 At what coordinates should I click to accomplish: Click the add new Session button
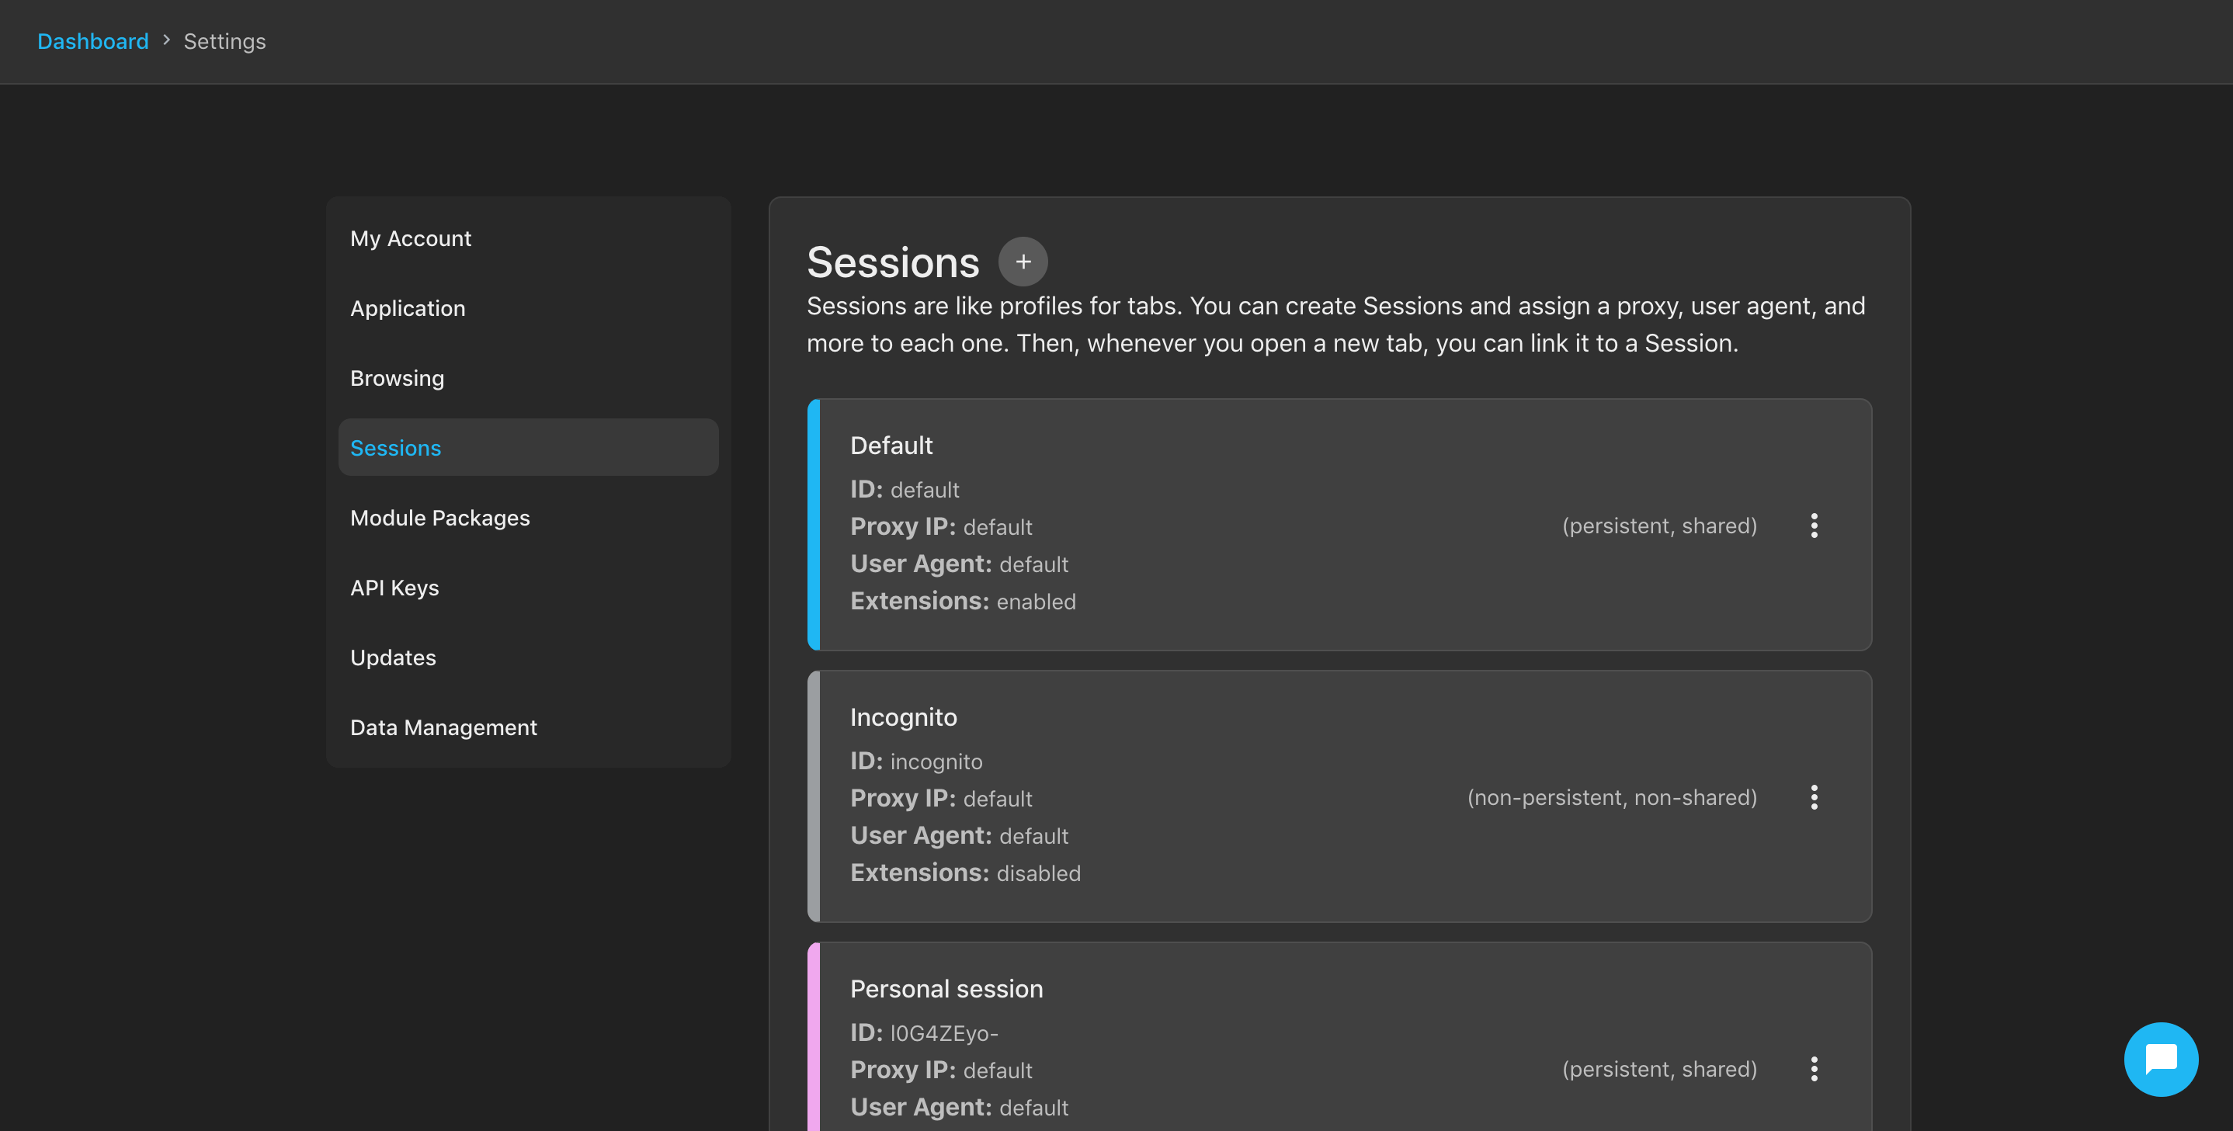pyautogui.click(x=1023, y=261)
